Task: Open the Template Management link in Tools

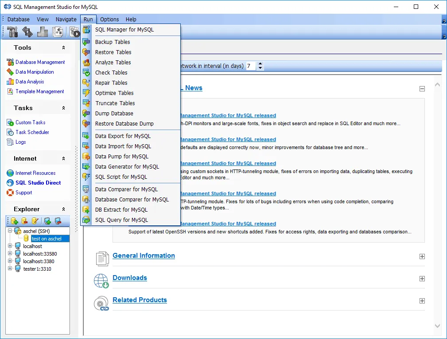Action: pos(39,91)
